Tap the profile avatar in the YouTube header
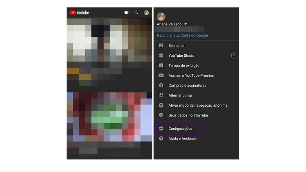This screenshot has width=306, height=172. click(x=146, y=13)
